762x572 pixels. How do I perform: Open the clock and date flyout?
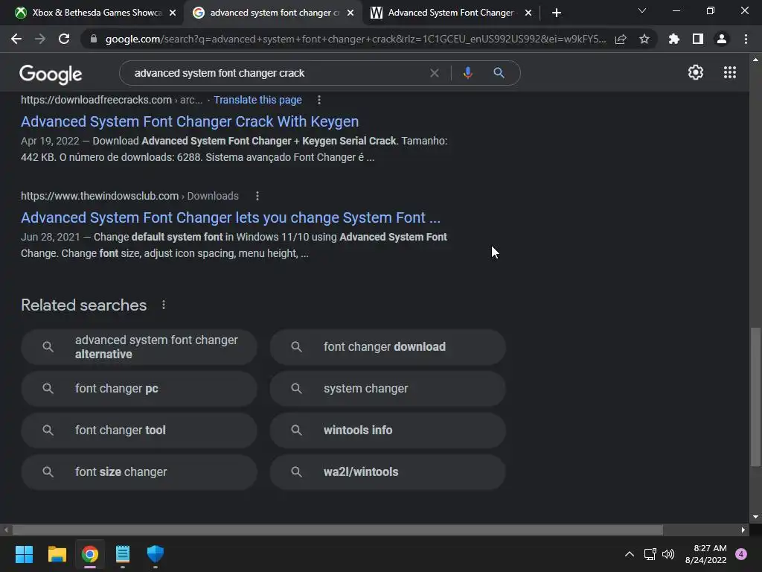(706, 554)
